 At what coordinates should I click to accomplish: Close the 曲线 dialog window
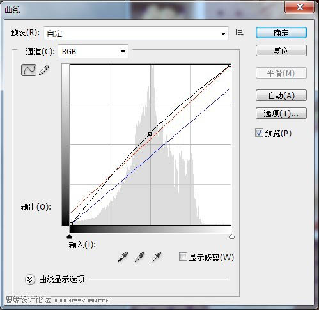coord(300,7)
